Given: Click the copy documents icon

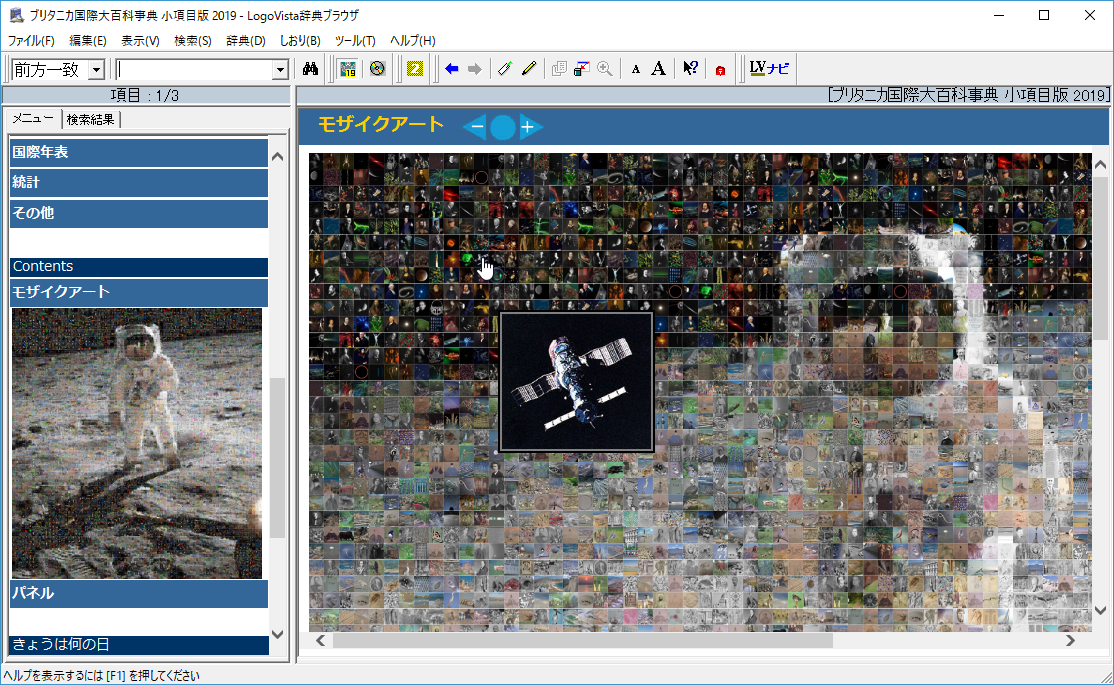Looking at the screenshot, I should click(559, 69).
